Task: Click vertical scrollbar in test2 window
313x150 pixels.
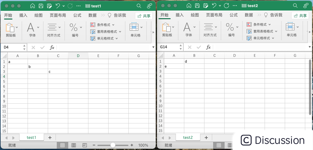Action: tap(310, 87)
